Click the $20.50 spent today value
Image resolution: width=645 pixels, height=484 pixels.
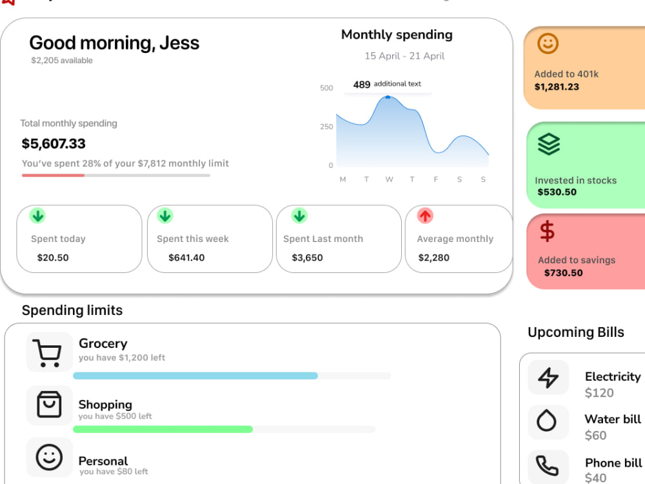53,257
